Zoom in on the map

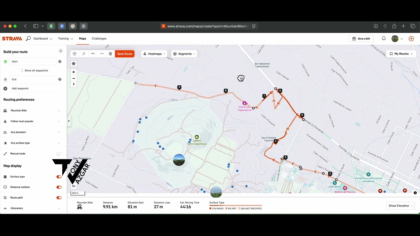(74, 72)
